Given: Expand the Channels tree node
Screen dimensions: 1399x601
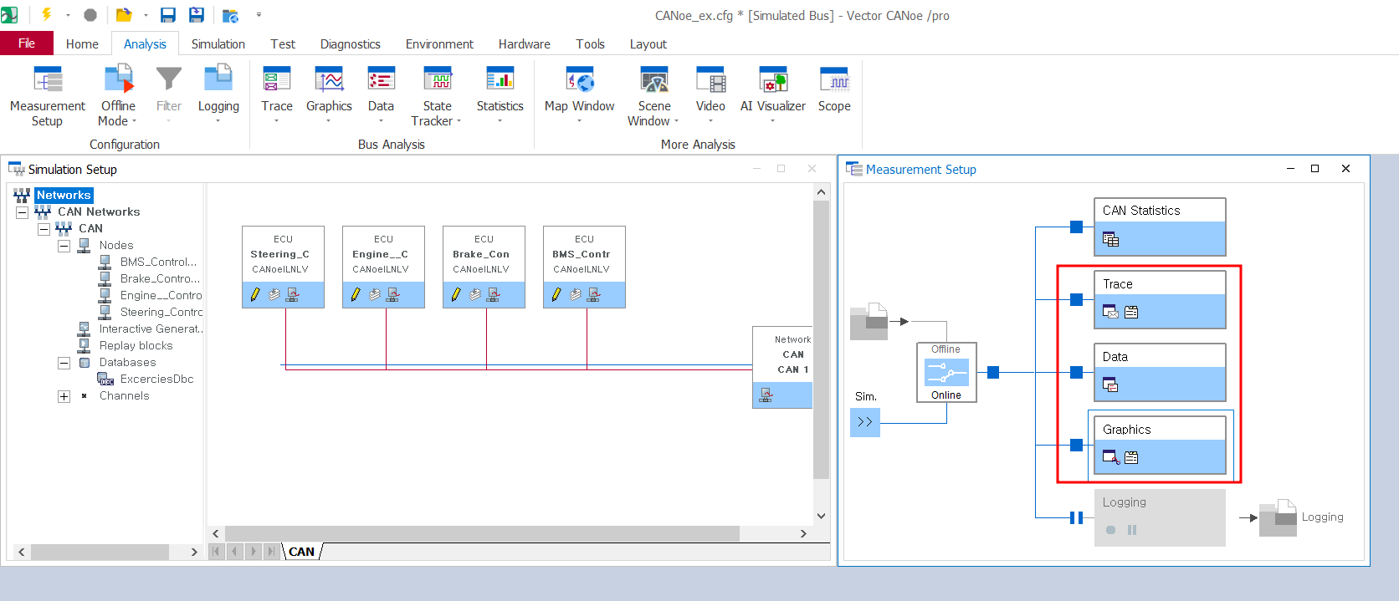Looking at the screenshot, I should click(x=64, y=396).
